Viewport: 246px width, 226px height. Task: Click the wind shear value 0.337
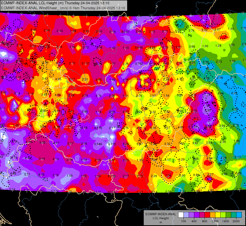[x=126, y=32]
